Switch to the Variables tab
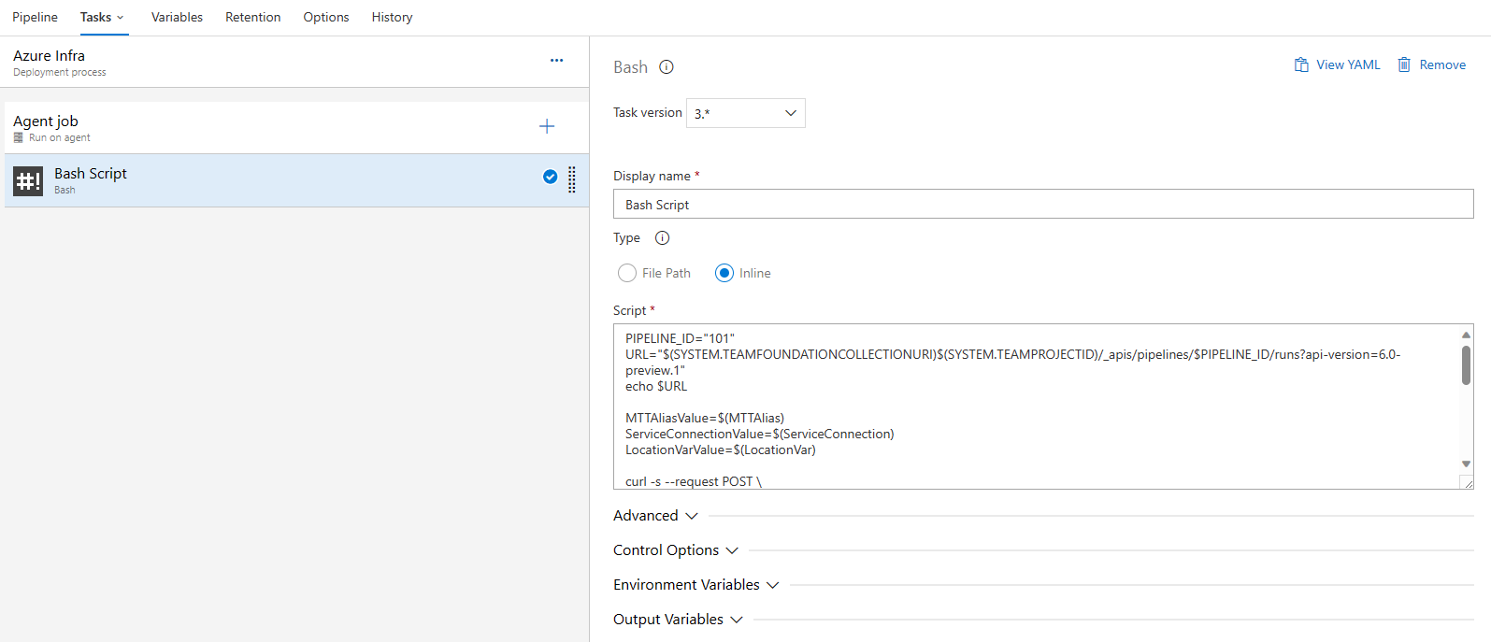Viewport: 1491px width, 642px height. [x=177, y=17]
